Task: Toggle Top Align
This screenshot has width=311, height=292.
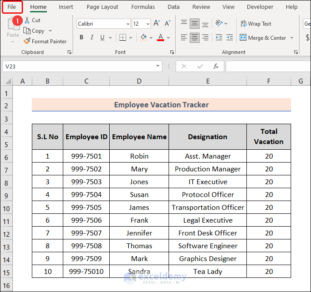Action: pos(184,23)
